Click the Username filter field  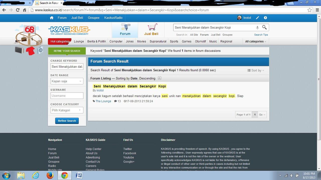coord(67,96)
